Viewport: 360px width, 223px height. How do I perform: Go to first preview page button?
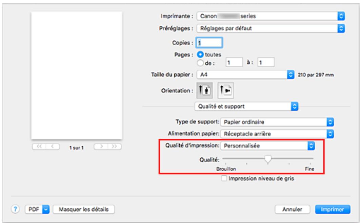point(39,147)
